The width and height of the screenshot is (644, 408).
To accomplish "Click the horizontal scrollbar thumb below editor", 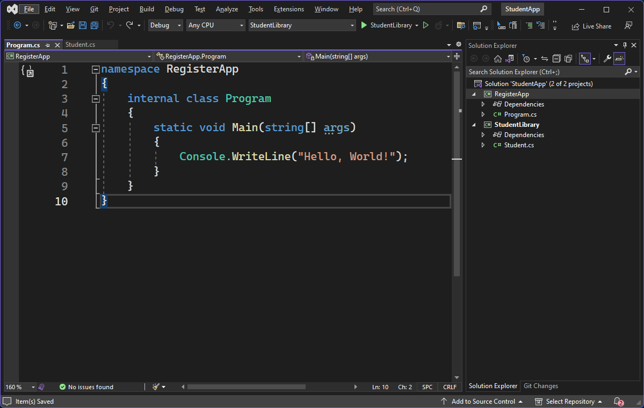I will tap(247, 386).
